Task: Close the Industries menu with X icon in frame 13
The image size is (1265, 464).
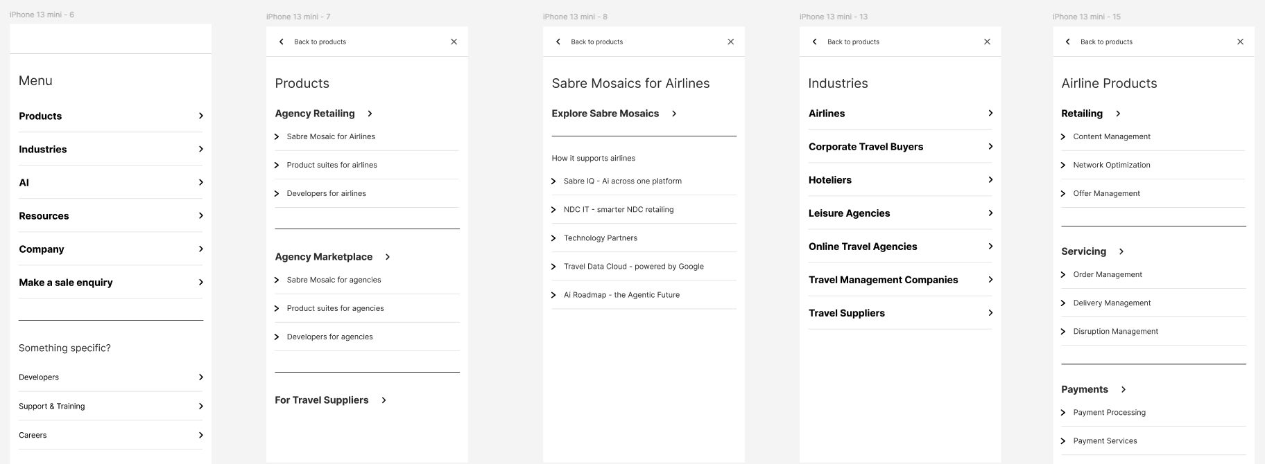Action: 987,42
